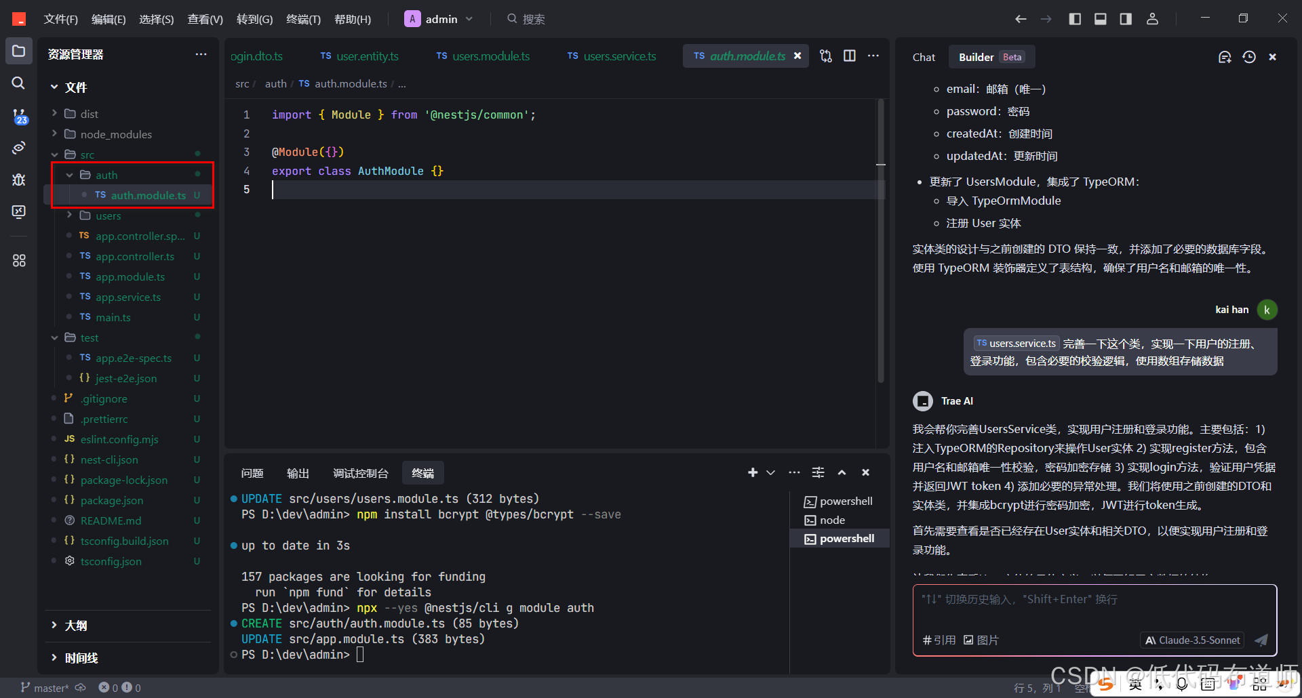Viewport: 1302px width, 698px height.
Task: Toggle the primary sidebar layout icon
Action: pyautogui.click(x=1075, y=19)
